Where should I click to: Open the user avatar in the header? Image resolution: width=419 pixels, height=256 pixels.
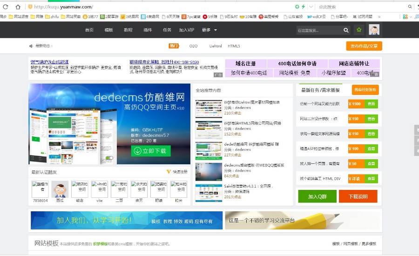(x=374, y=30)
